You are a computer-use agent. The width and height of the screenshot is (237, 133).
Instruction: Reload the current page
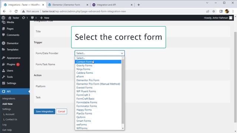16,11
